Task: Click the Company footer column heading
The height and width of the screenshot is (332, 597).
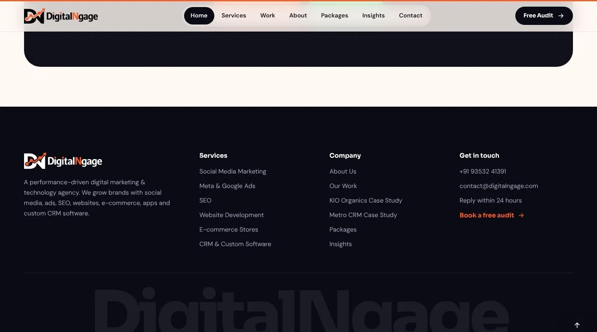Action: click(345, 156)
